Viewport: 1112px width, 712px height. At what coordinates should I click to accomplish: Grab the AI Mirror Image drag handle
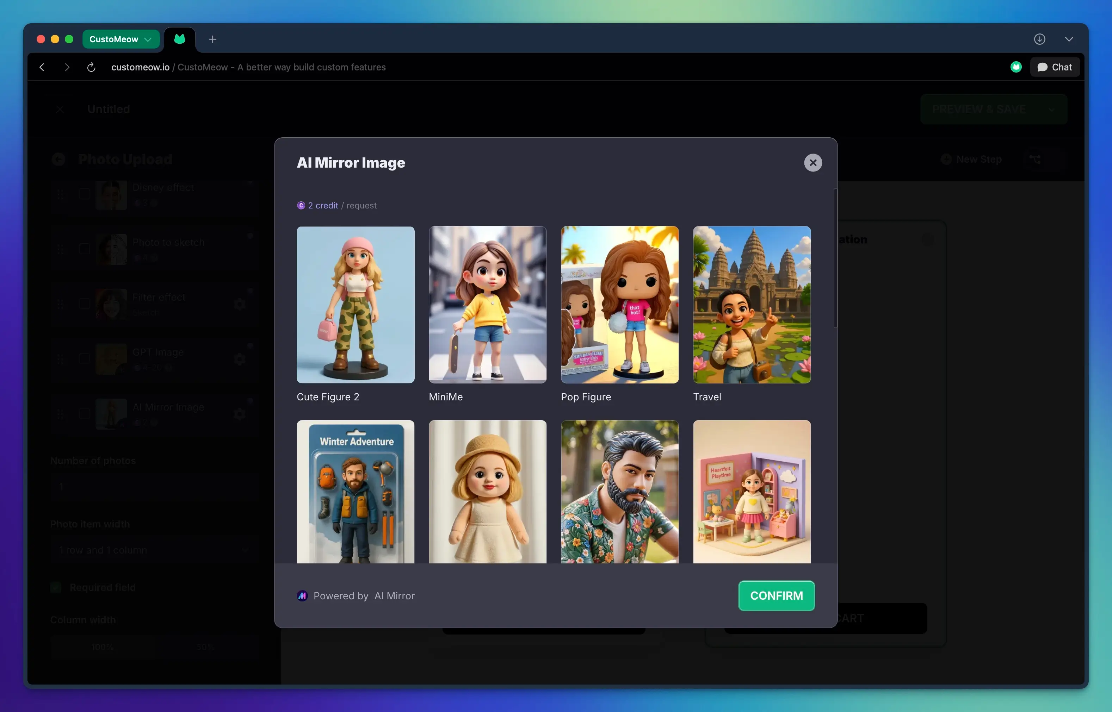tap(60, 414)
